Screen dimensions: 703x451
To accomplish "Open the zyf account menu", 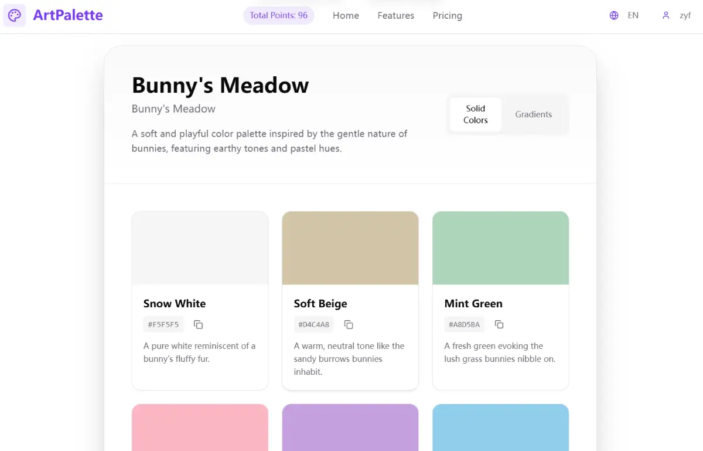I will click(685, 16).
